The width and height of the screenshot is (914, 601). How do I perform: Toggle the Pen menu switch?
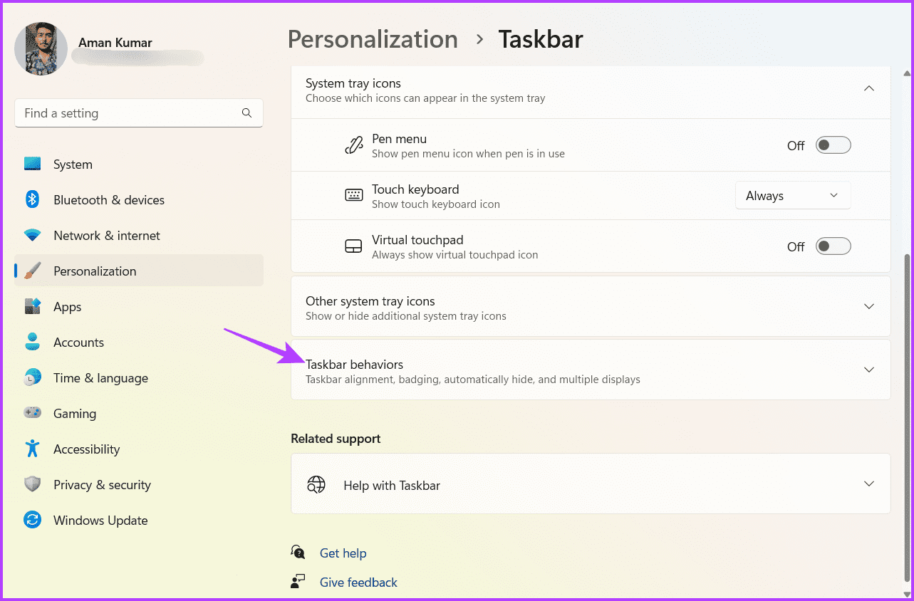point(833,145)
